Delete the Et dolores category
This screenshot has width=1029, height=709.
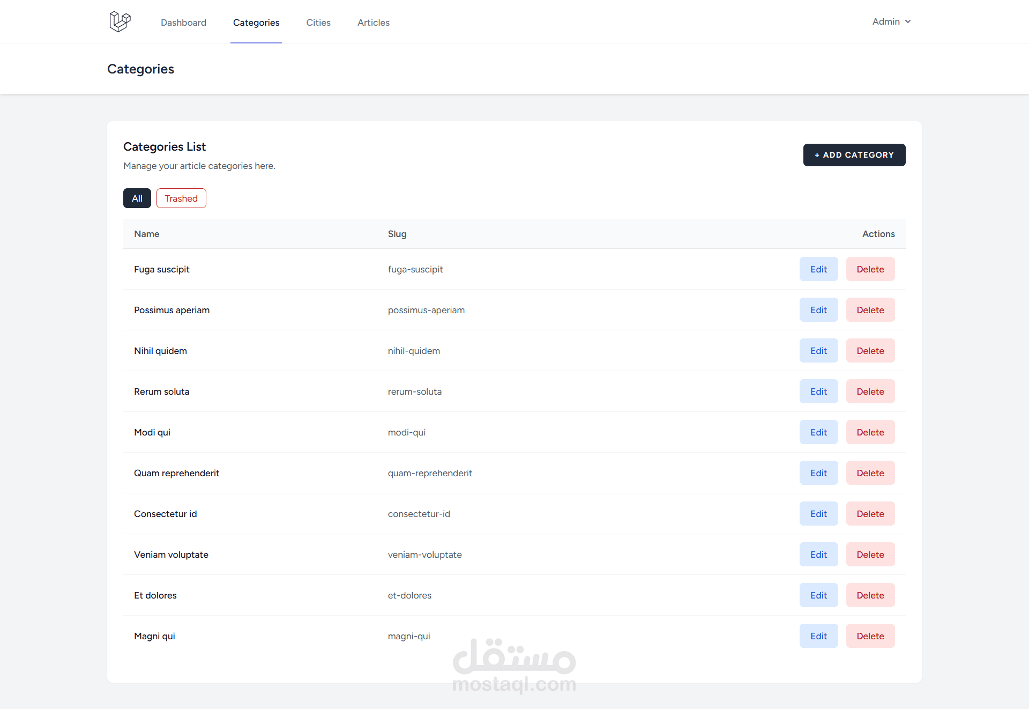[x=870, y=595]
